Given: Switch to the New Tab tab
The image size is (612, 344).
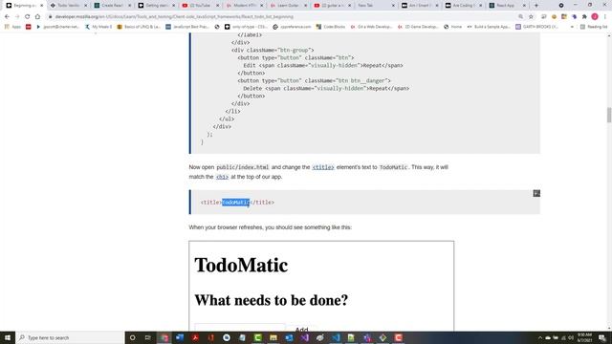Looking at the screenshot, I should click(x=375, y=6).
